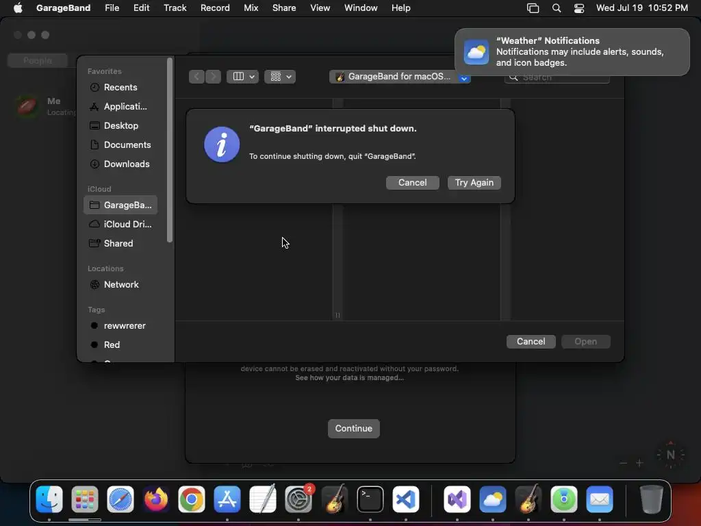
Task: Open the App Store dock icon
Action: tap(227, 499)
